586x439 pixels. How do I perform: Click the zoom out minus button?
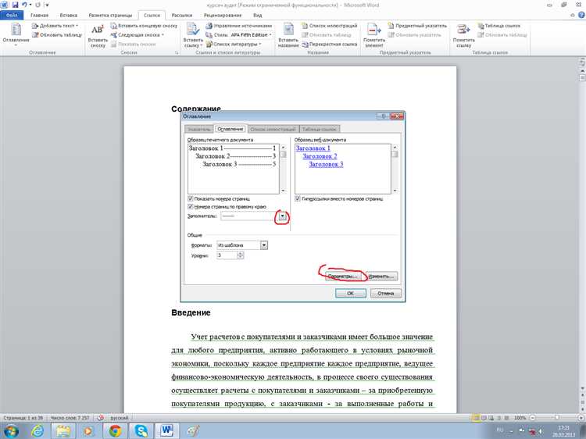point(533,418)
